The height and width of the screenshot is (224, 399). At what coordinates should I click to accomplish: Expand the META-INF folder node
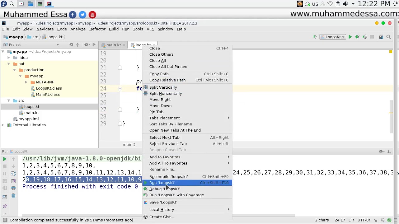pyautogui.click(x=26, y=82)
